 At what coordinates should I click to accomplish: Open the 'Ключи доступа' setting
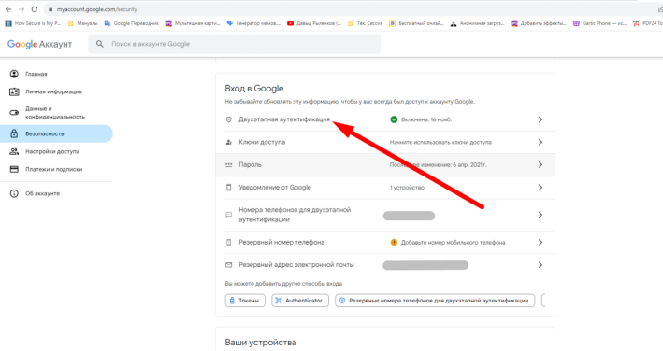384,142
